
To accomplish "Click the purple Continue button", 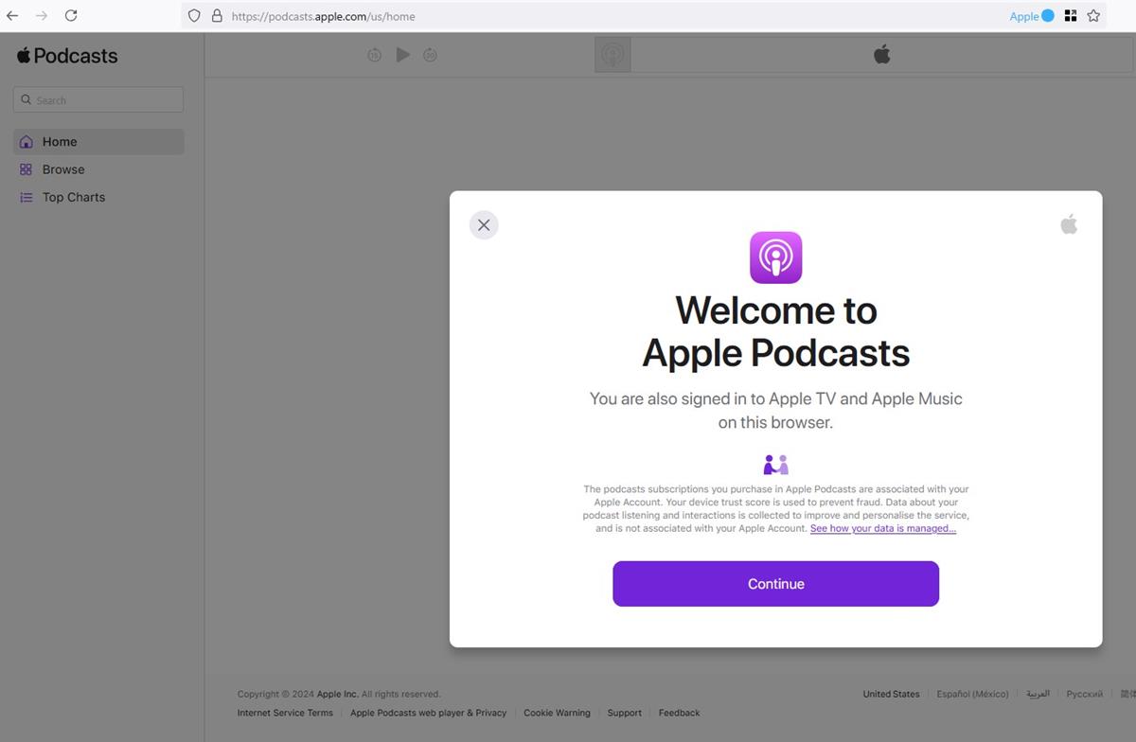I will (x=775, y=584).
